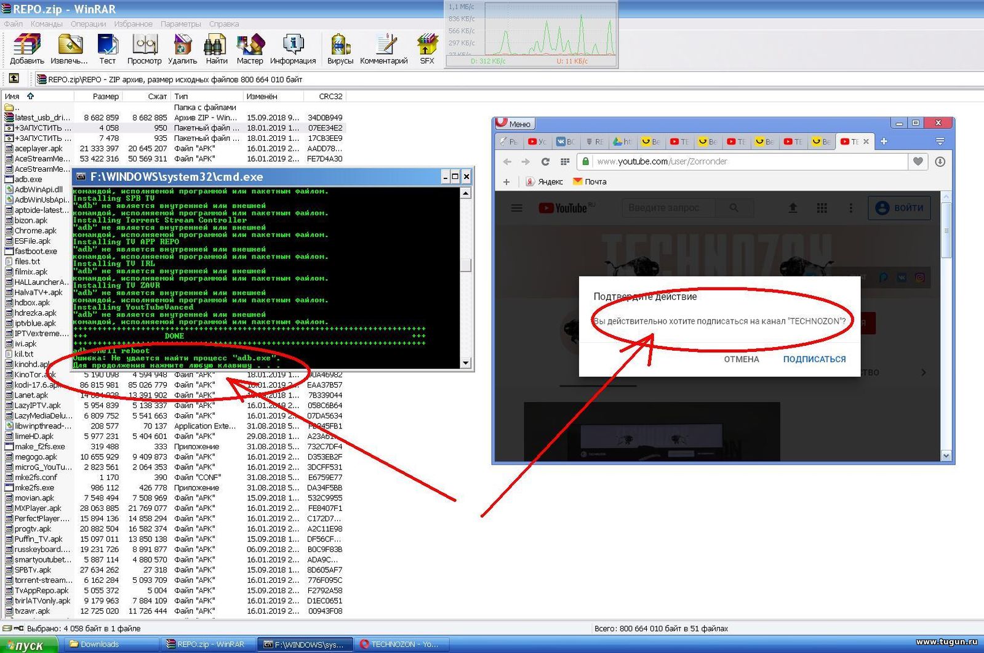This screenshot has width=984, height=653.
Task: Open the Мастер (Wizard) toolbar icon
Action: 250,49
